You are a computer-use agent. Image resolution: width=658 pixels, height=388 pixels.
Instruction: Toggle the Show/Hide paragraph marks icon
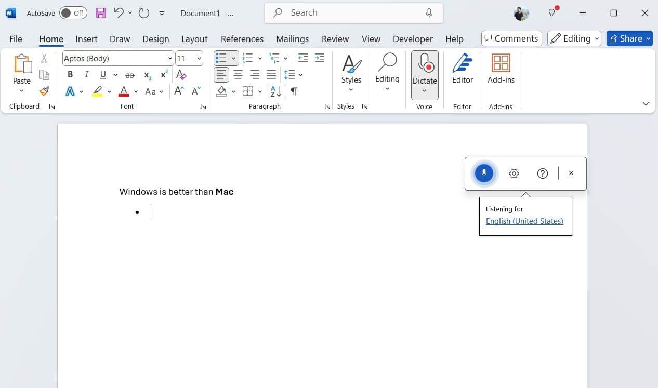click(294, 91)
